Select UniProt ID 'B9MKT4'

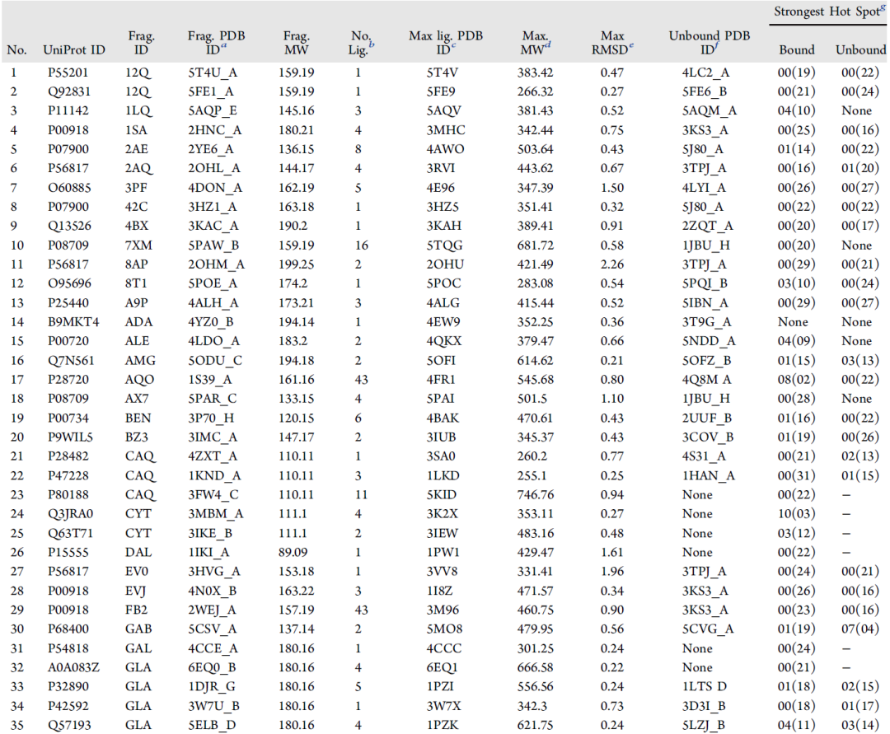[73, 322]
